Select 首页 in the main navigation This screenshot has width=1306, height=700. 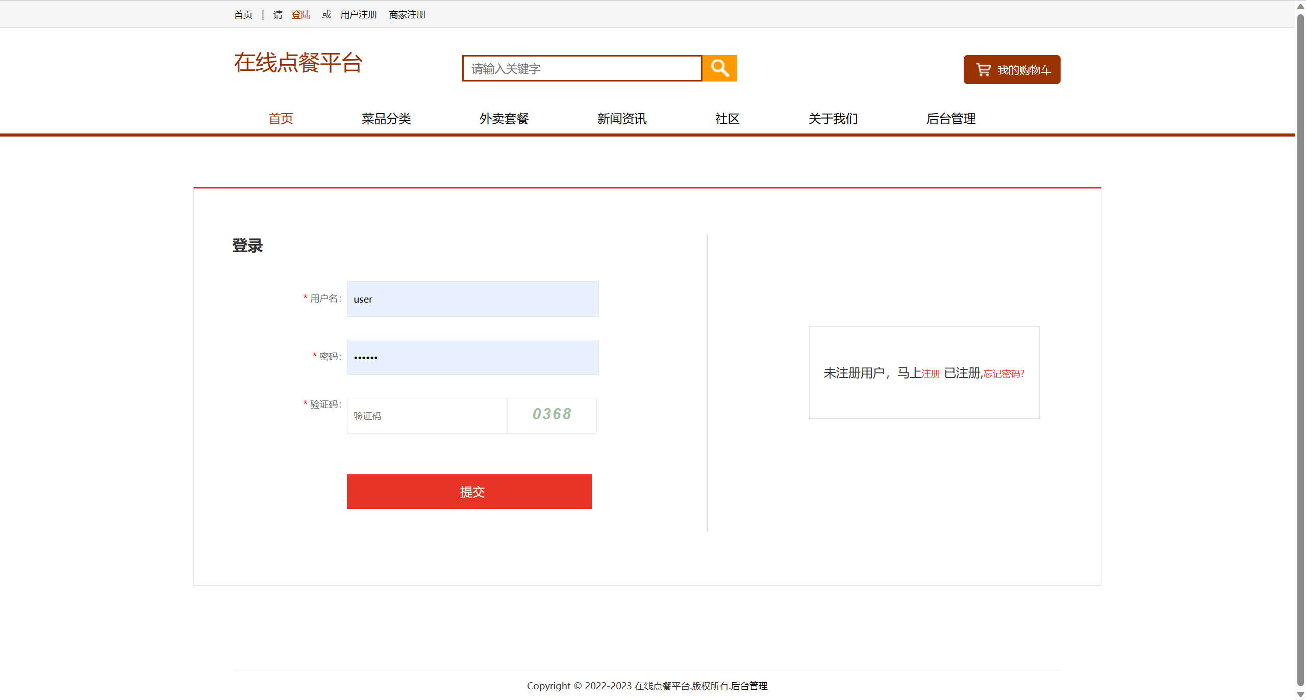(280, 119)
